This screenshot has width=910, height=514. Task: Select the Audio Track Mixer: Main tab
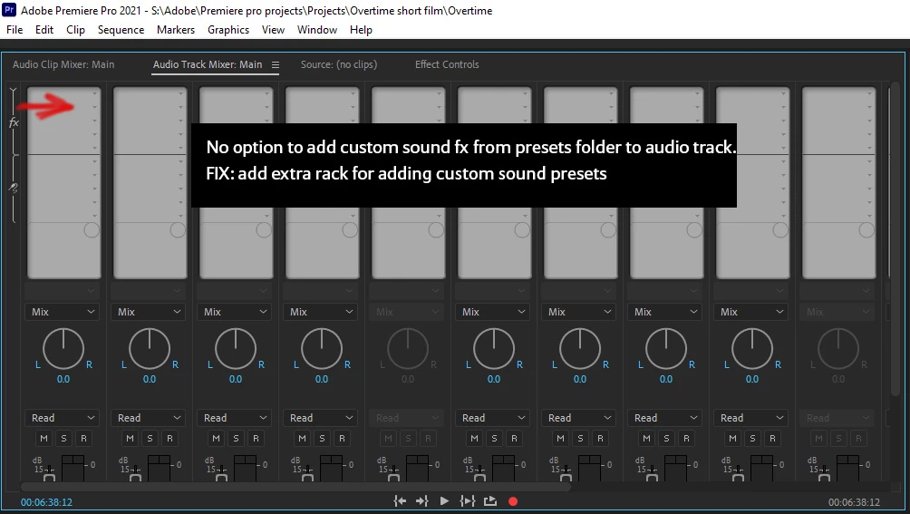pos(208,64)
